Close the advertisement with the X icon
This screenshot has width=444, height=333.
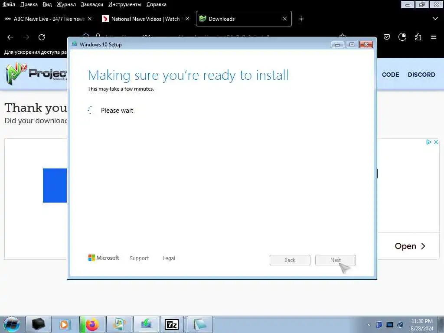(x=436, y=142)
